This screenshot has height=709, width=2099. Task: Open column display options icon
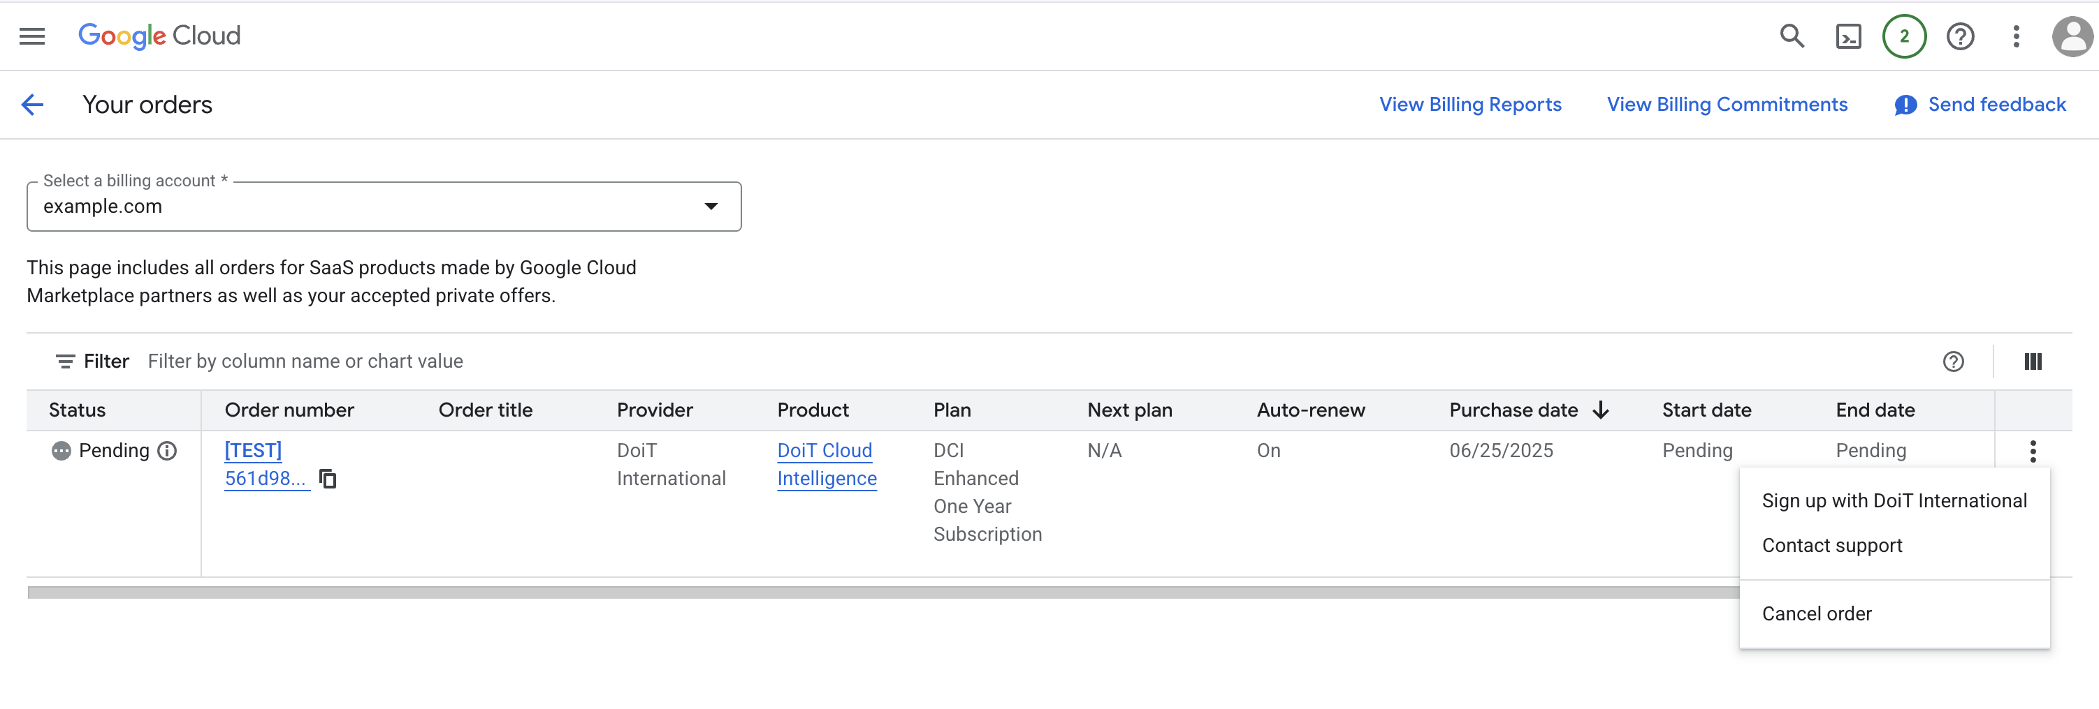[x=2032, y=361]
